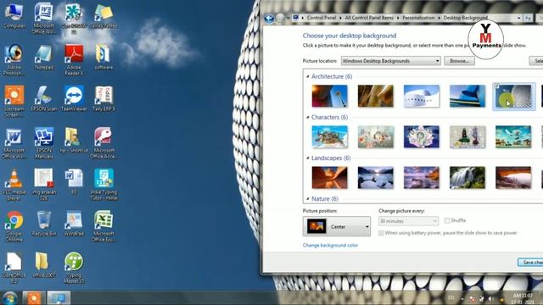Select the red wall Architecture wallpaper
This screenshot has width=543, height=305.
(329, 96)
